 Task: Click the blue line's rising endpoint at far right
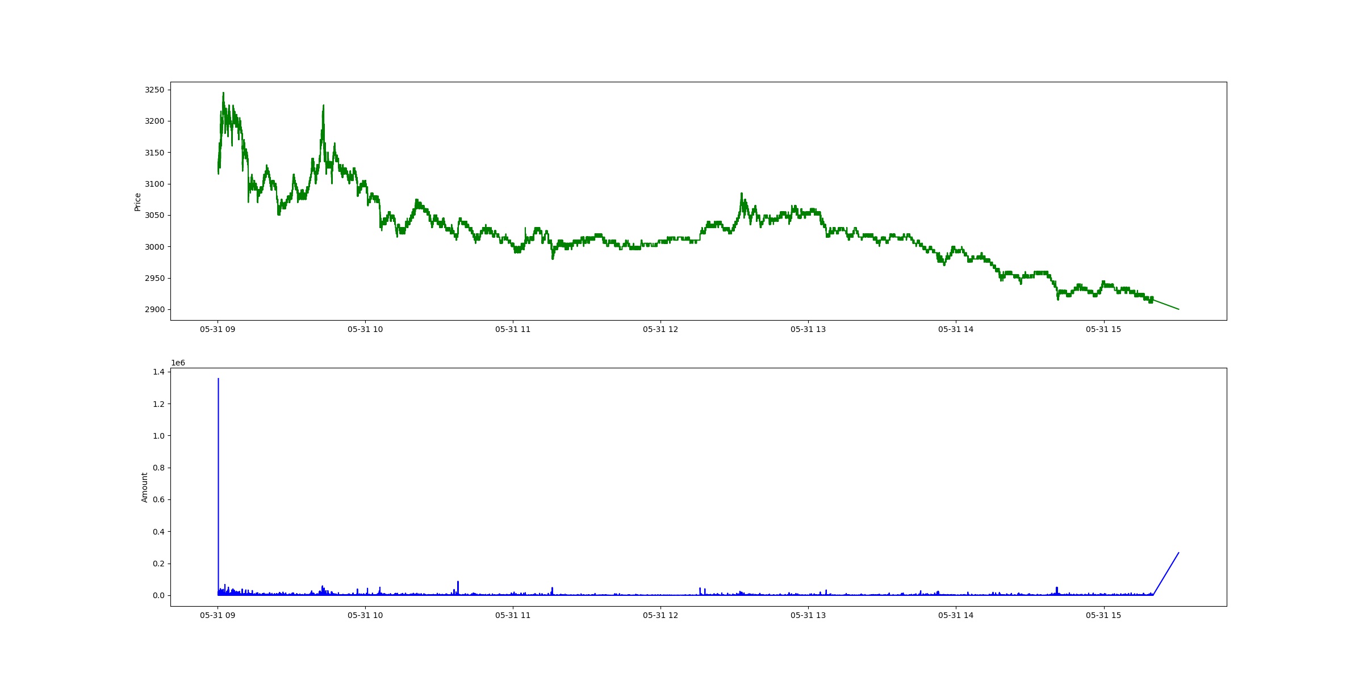(1178, 553)
